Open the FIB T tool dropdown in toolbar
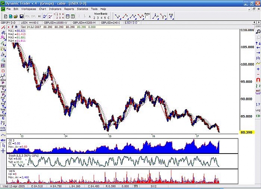 [x=171, y=16]
